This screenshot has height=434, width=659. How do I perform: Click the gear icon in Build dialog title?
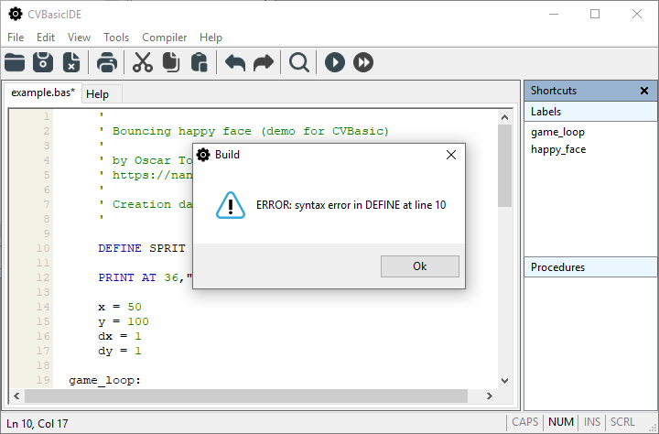point(203,155)
